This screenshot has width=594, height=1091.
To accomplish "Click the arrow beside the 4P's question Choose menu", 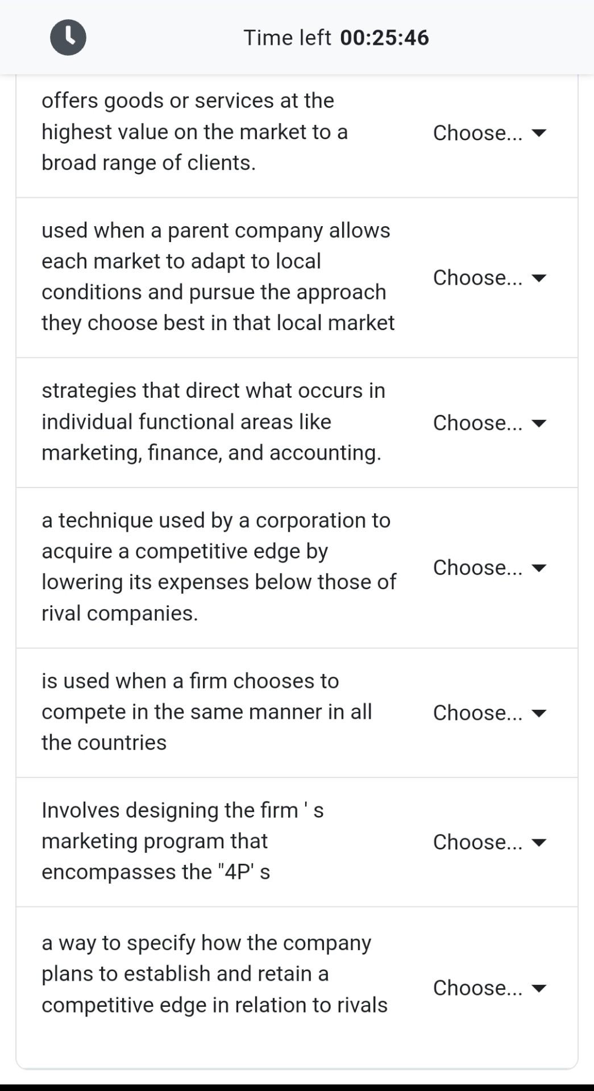I will pyautogui.click(x=538, y=842).
